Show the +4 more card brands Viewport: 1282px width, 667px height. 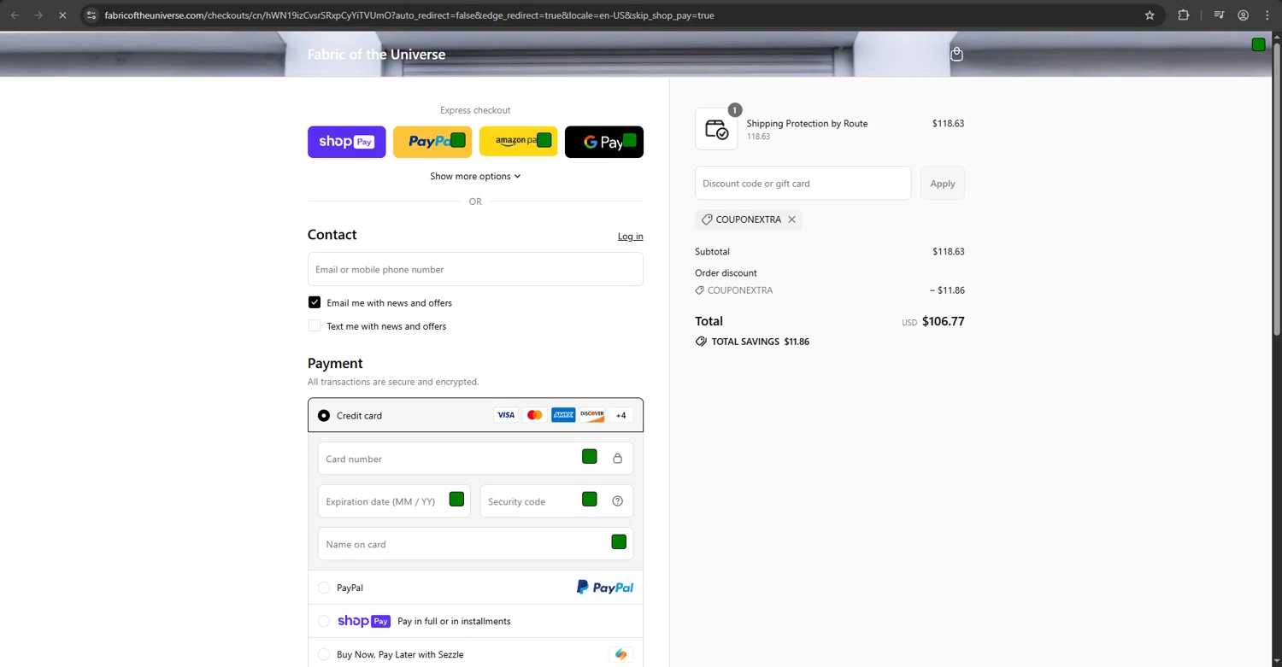coord(621,415)
